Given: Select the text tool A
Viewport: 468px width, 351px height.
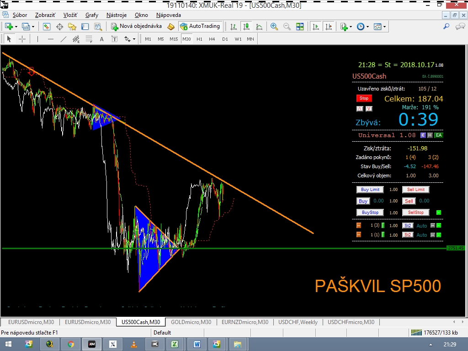Looking at the screenshot, I should 101,39.
